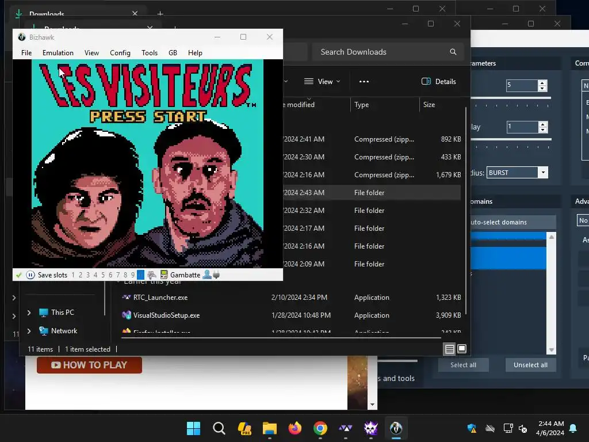Switch to details list view icon

click(449, 349)
